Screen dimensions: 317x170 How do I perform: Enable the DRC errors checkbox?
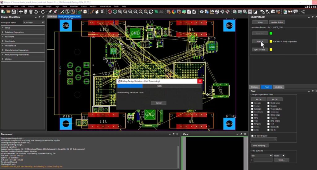click(x=268, y=121)
